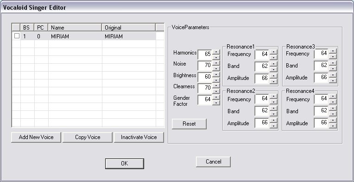Click the Resonance3 Band field
The height and width of the screenshot is (182, 354).
pos(322,66)
